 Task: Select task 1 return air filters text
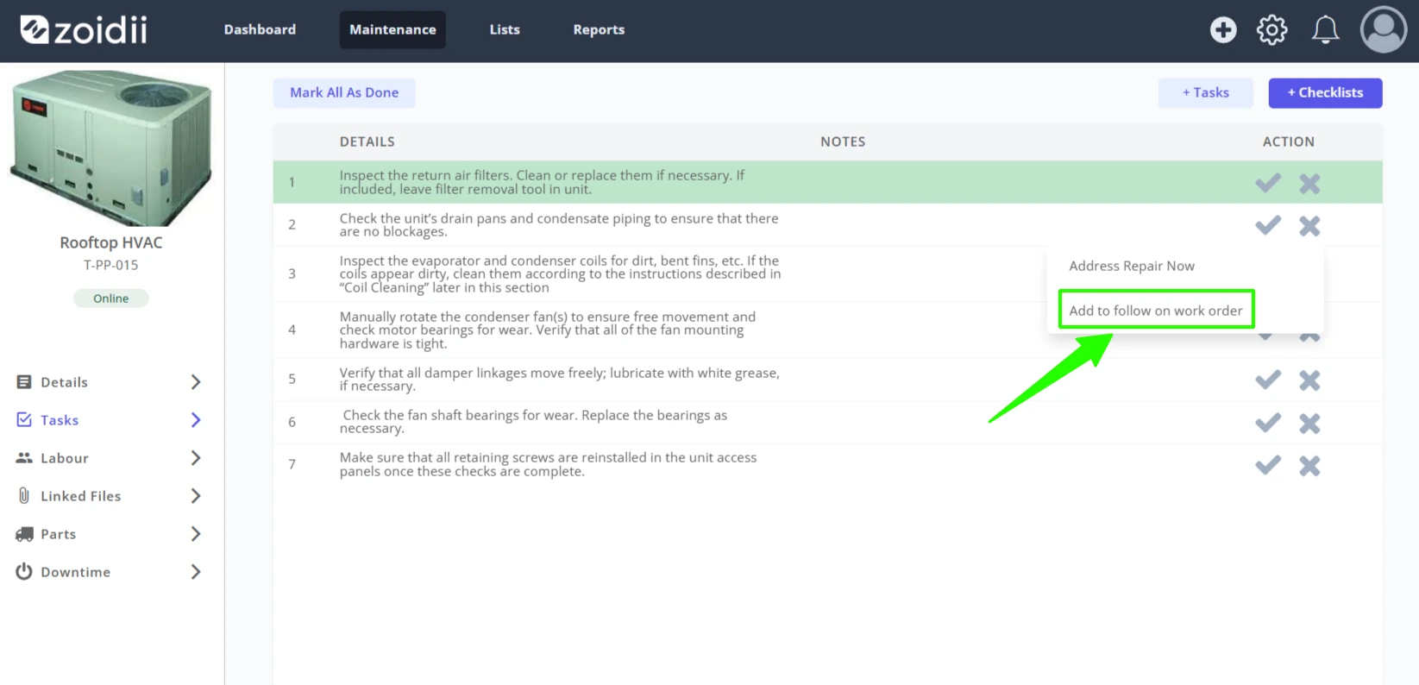542,182
